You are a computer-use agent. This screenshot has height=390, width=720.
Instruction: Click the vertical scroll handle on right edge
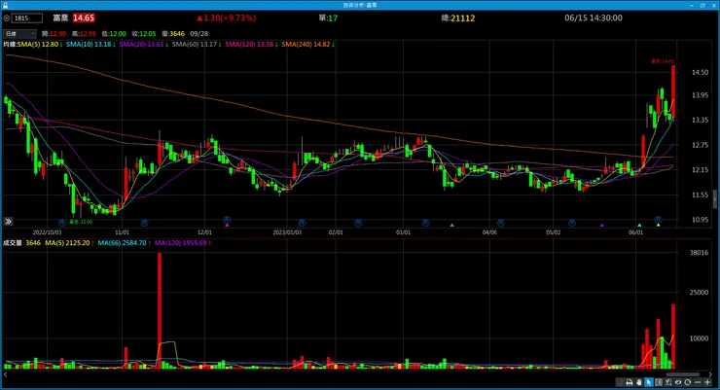pos(715,198)
